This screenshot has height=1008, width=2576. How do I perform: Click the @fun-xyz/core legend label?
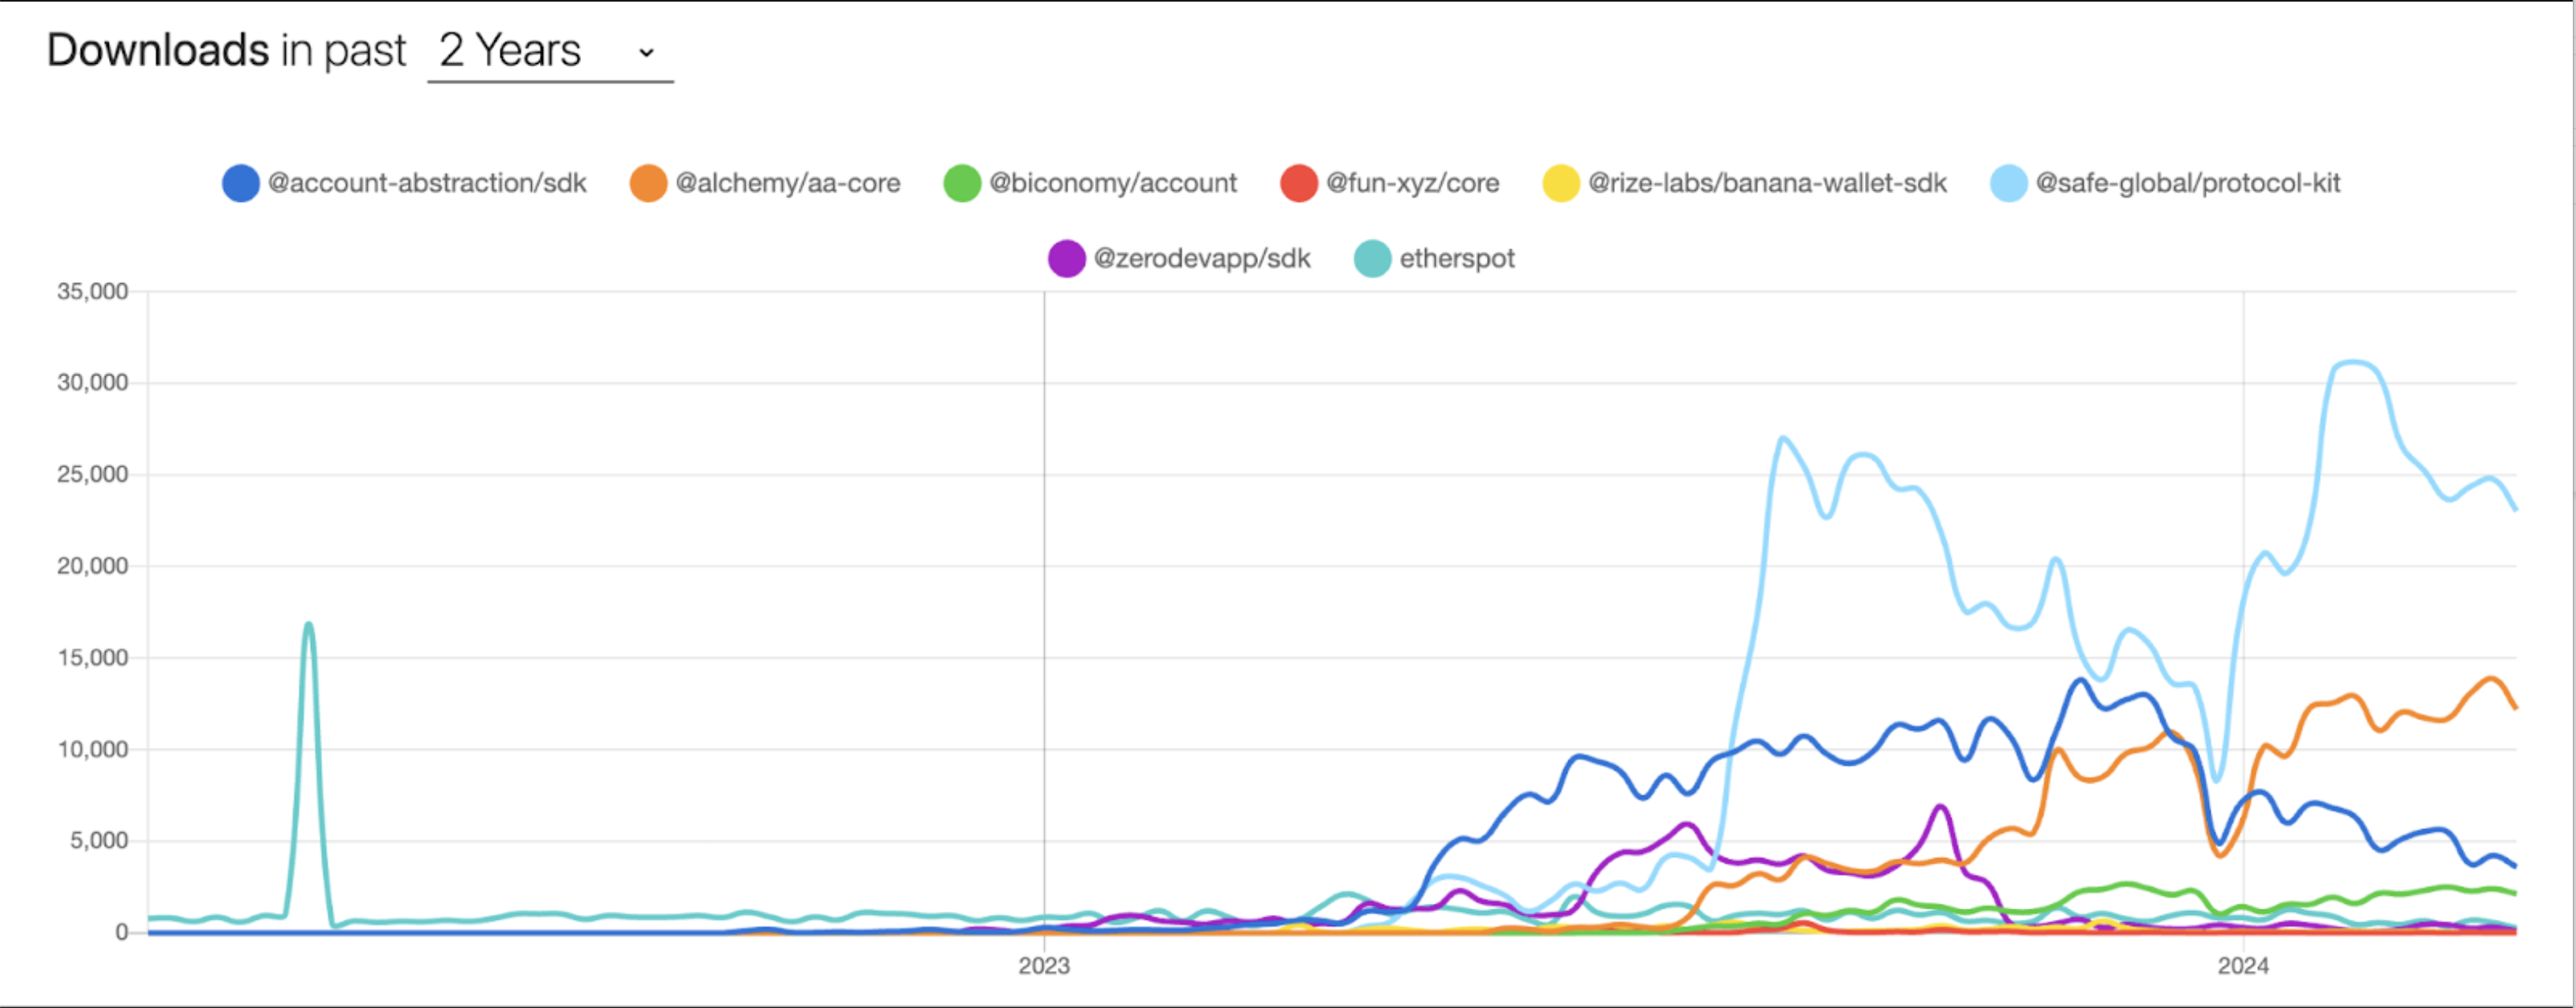tap(1412, 184)
